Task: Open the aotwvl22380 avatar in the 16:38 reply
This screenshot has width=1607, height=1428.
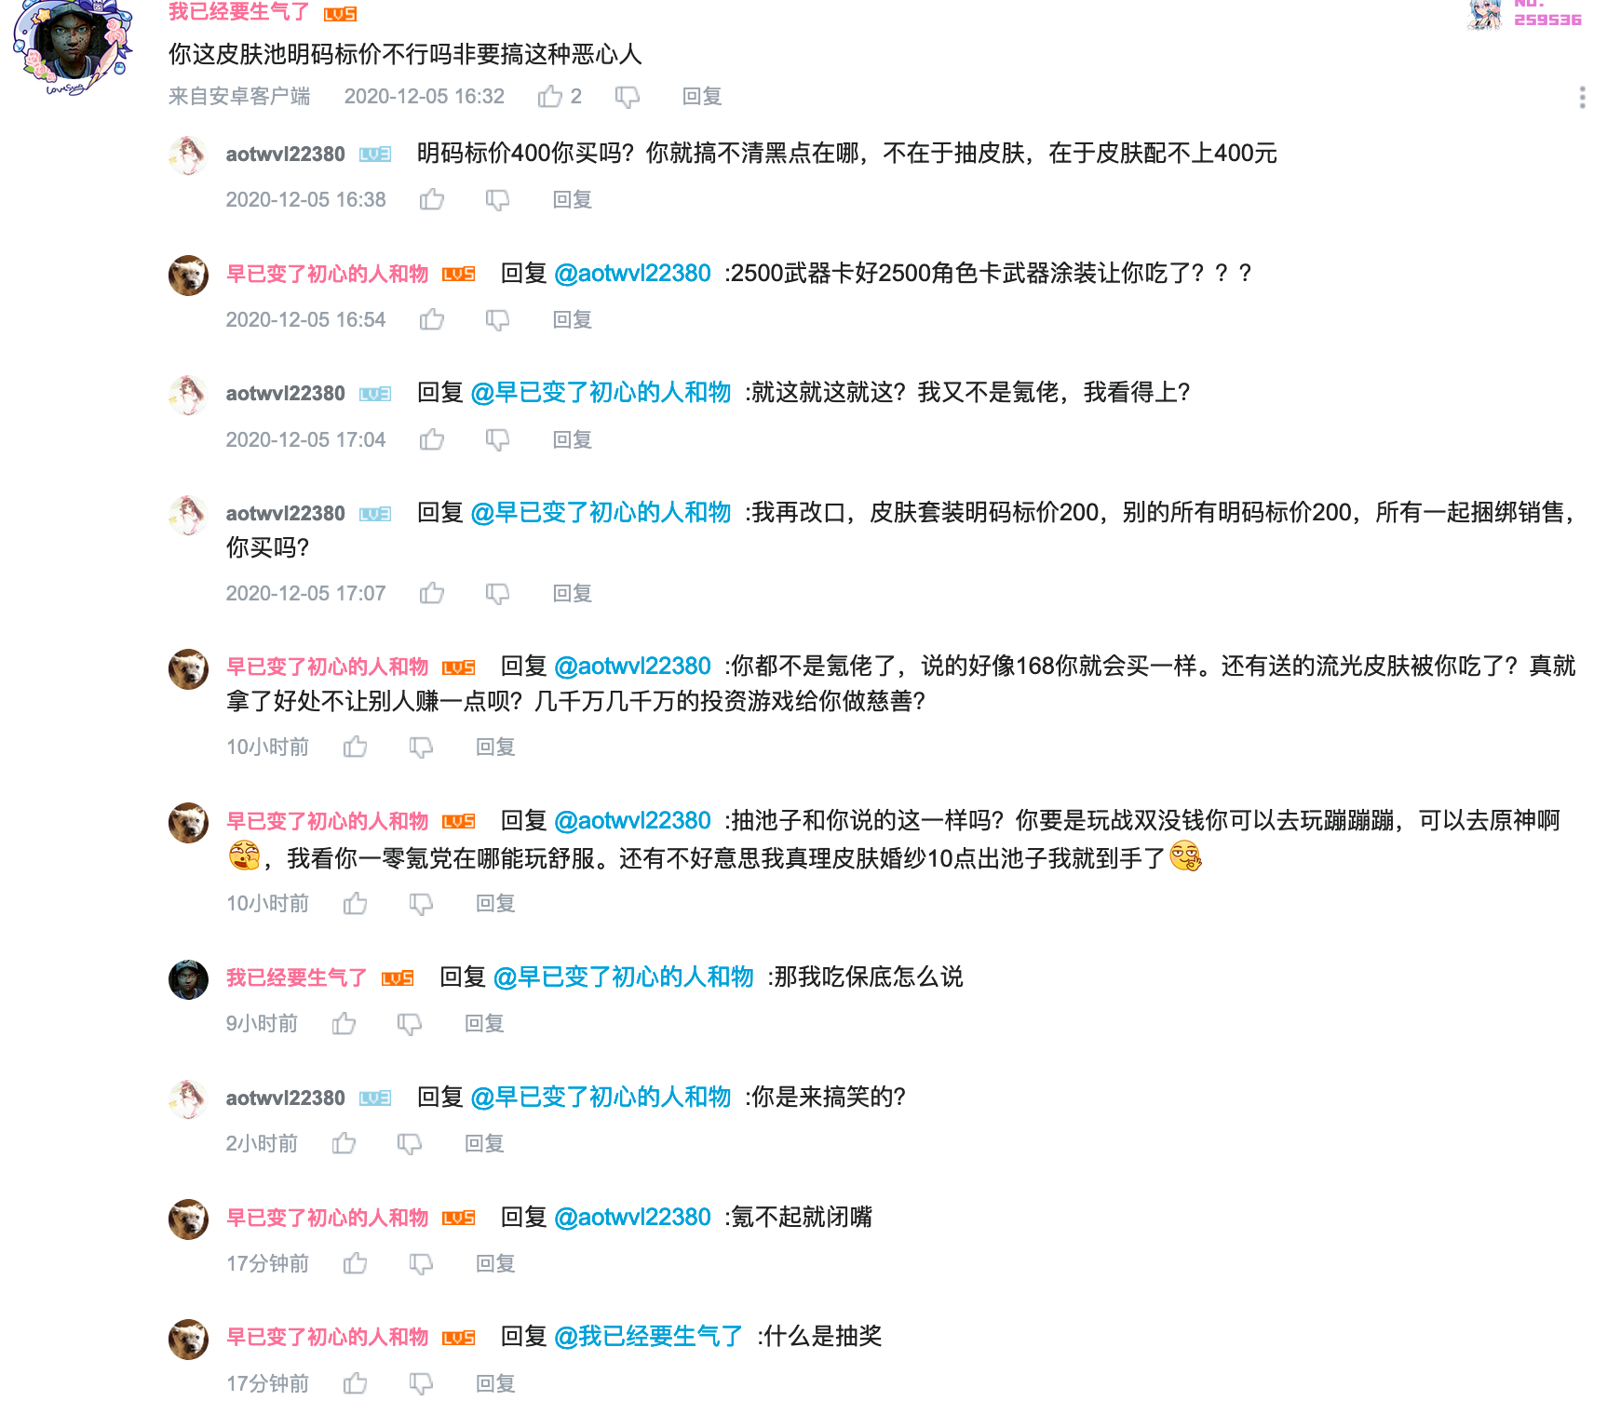Action: coord(188,155)
